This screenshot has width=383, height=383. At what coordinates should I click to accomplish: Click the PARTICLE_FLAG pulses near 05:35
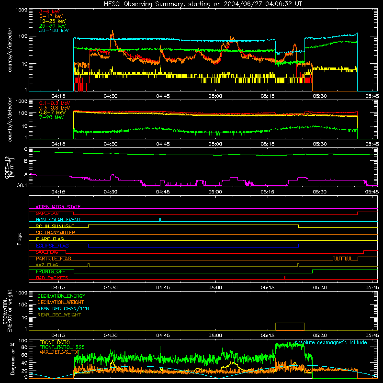(342, 259)
